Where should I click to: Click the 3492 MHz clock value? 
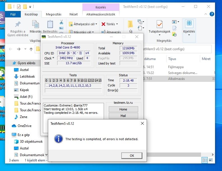click(66, 58)
